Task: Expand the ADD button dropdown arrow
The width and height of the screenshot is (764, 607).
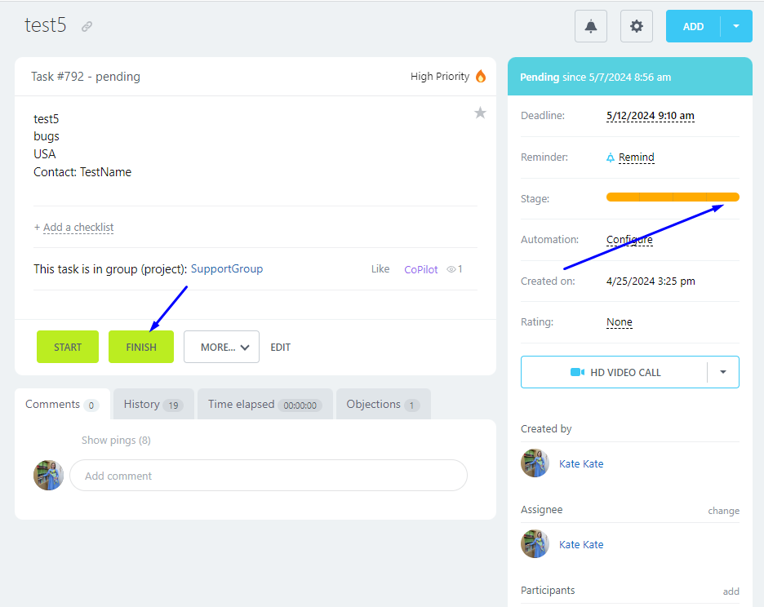Action: pos(736,26)
